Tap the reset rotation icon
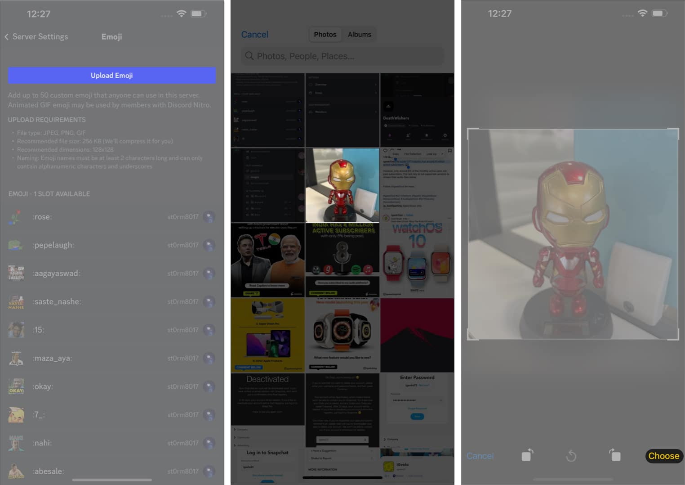Screen dimensions: 685x485 571,456
